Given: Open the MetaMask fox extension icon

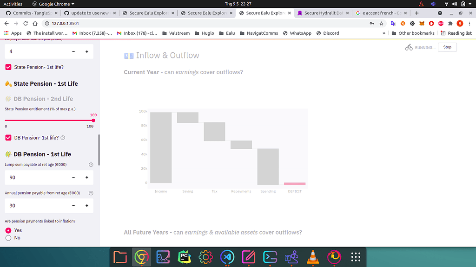Looking at the screenshot, I should click(x=422, y=23).
